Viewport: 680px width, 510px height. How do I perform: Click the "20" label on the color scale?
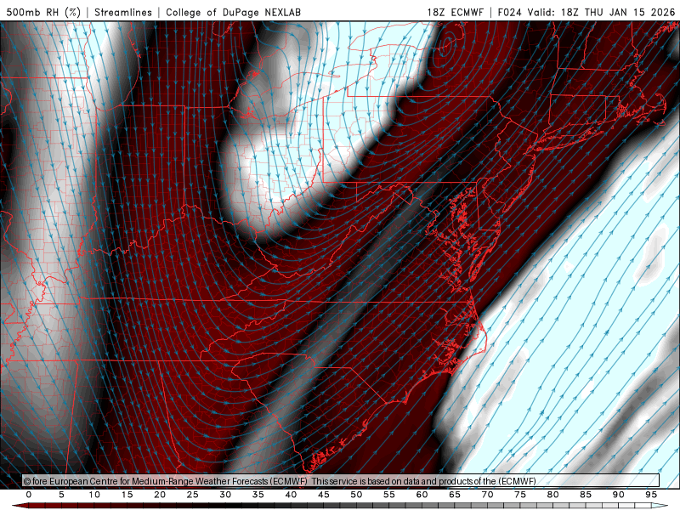coord(160,495)
